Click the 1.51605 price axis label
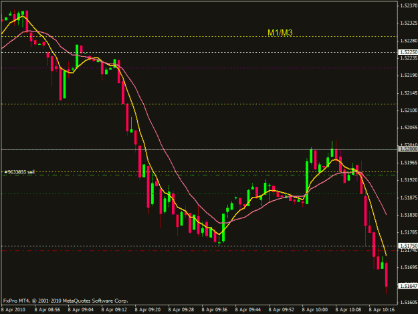 (x=409, y=302)
